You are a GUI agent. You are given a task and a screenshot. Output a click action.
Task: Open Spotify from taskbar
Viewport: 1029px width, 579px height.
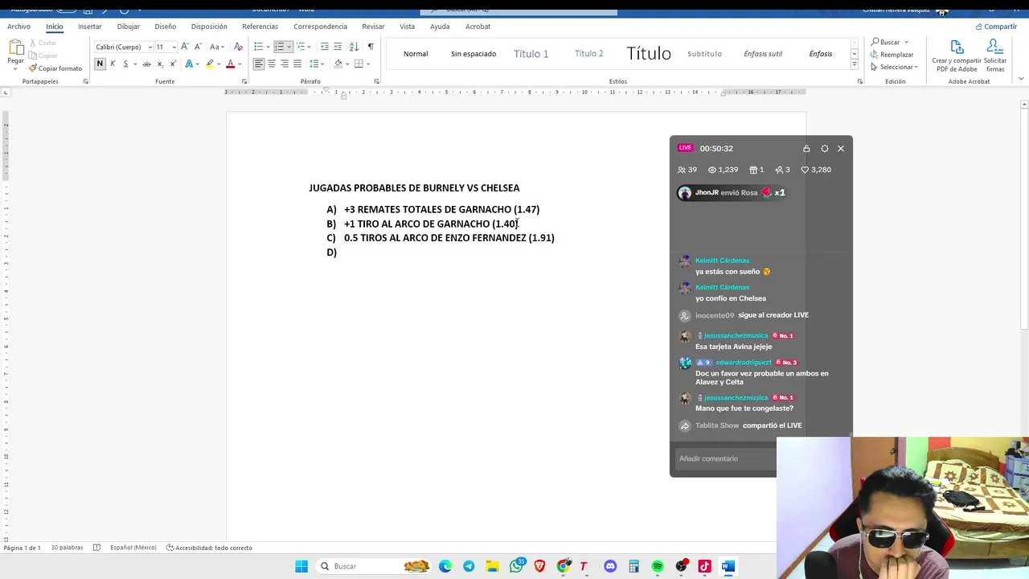tap(658, 566)
